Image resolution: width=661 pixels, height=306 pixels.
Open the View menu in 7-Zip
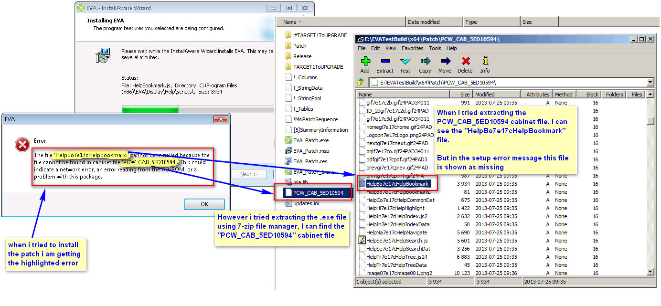point(391,48)
